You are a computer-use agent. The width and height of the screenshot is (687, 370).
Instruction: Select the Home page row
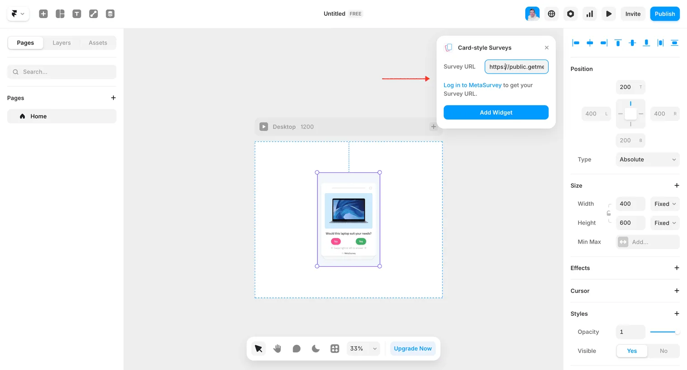click(62, 116)
